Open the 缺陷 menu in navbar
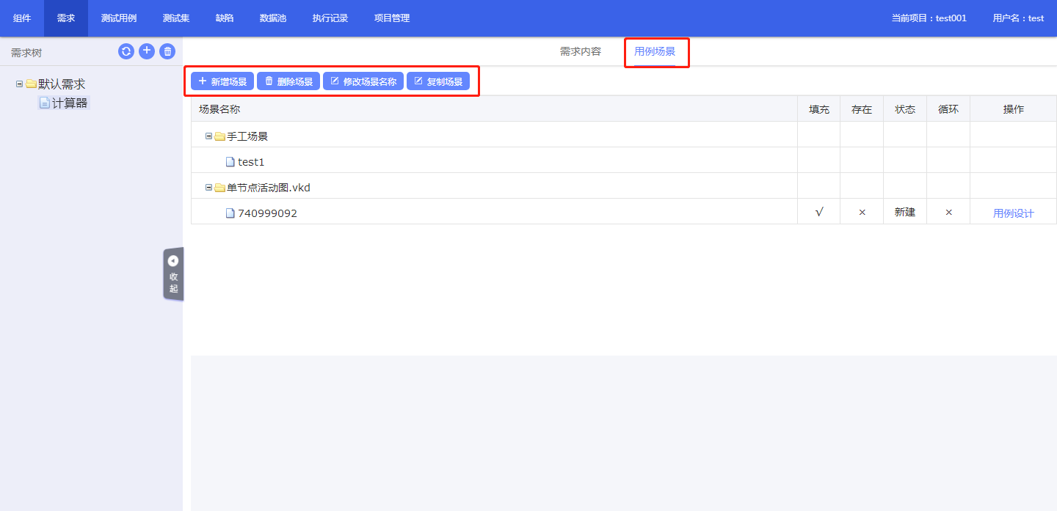 [x=225, y=18]
